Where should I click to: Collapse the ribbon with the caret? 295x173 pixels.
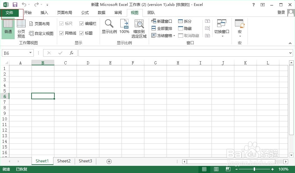pos(290,43)
